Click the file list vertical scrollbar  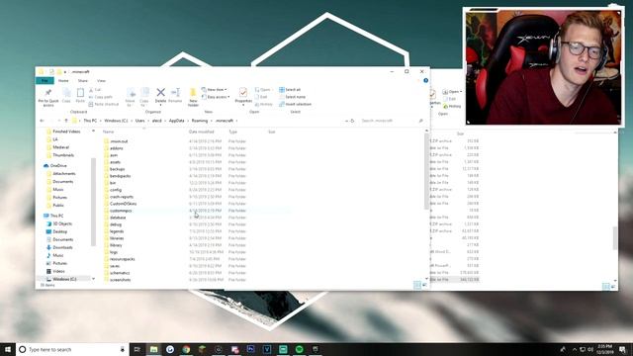(426, 171)
